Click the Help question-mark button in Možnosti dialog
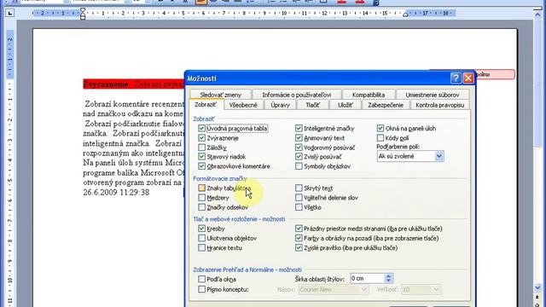The width and height of the screenshot is (546, 307). [x=456, y=78]
